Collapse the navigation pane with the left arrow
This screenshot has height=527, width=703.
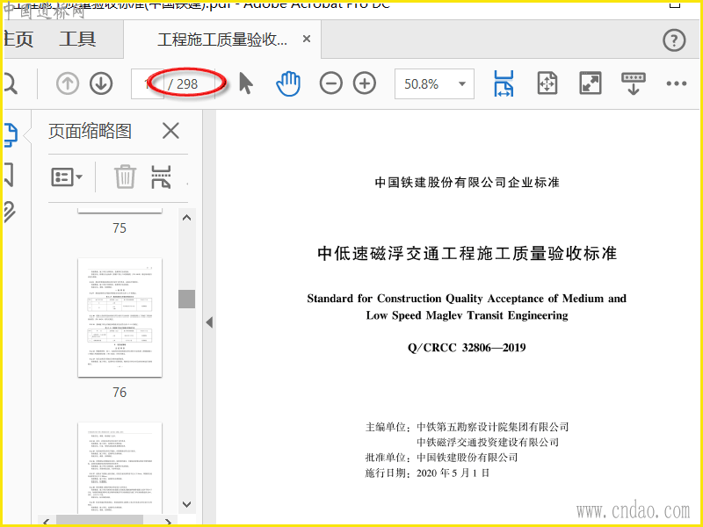[209, 322]
